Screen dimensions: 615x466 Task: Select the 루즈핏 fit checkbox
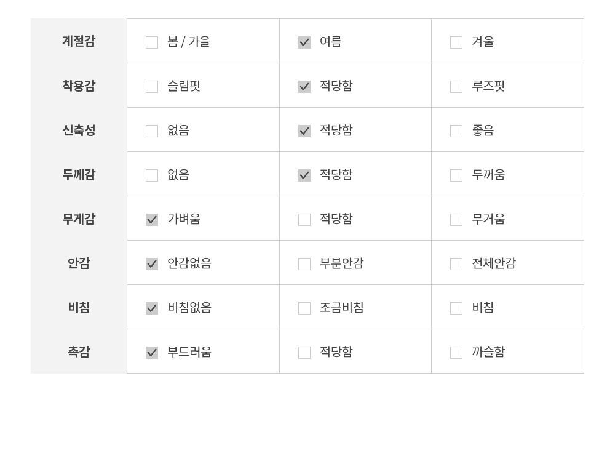[456, 87]
